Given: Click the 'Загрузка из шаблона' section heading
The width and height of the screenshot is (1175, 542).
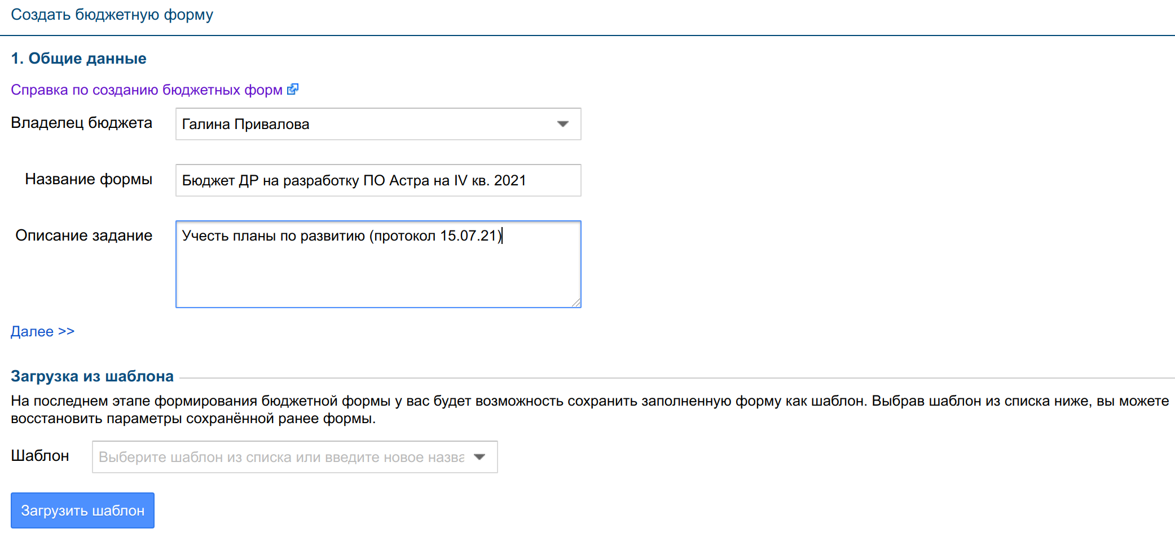Looking at the screenshot, I should pyautogui.click(x=92, y=376).
